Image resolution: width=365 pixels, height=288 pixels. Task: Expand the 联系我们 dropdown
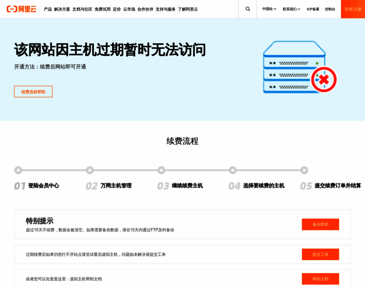coord(291,9)
